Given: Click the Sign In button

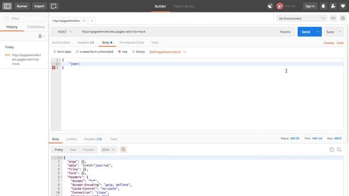Looking at the screenshot, I should pyautogui.click(x=310, y=6).
